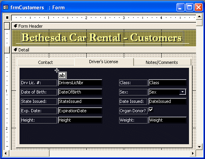Viewport: 205px width, 159px height.
Task: Click the horizontal scrollbar left arrow
Action: (x=5, y=154)
